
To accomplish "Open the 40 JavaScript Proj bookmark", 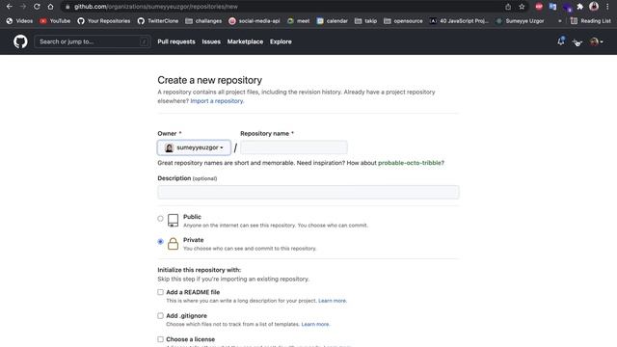I will (459, 21).
